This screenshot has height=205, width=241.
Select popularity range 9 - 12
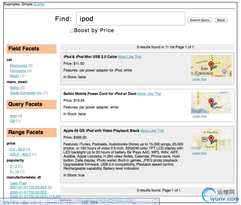[x=14, y=171]
